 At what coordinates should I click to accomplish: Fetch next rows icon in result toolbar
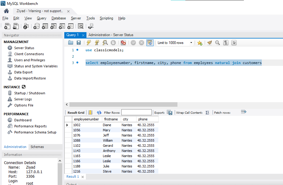pos(244,112)
